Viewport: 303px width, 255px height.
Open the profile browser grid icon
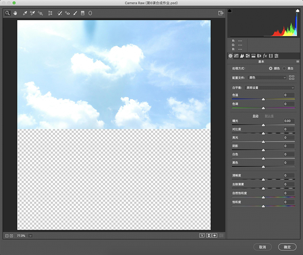click(x=292, y=78)
